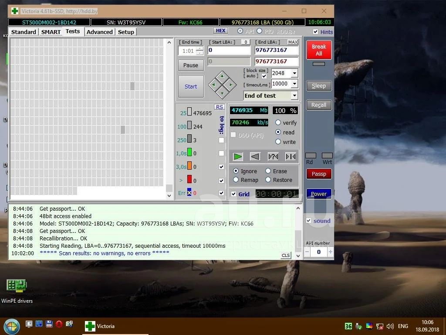Click the Start scan button

191,86
